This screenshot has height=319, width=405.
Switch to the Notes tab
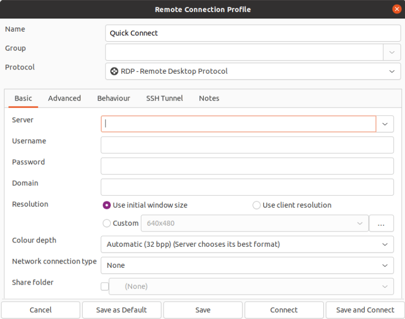[209, 98]
